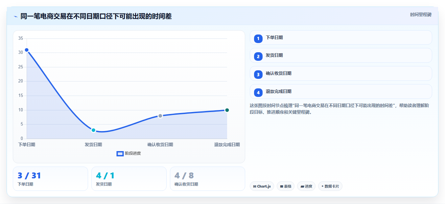The width and height of the screenshot is (445, 204).
Task: Click numbered badge 4 for 退款完成日期
Action: click(x=258, y=93)
